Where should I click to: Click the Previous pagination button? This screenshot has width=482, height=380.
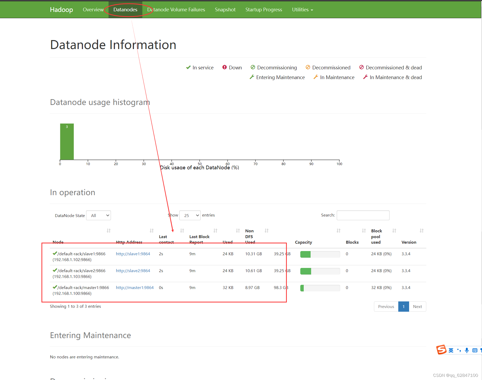386,306
